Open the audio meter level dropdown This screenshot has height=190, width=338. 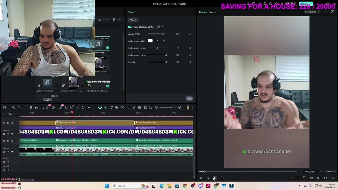[x=192, y=107]
